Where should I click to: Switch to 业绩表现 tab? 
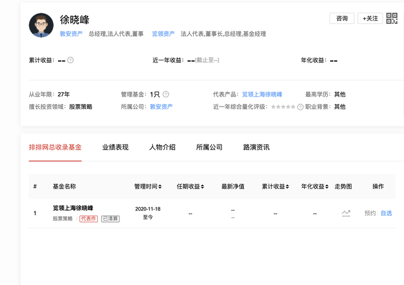point(116,147)
